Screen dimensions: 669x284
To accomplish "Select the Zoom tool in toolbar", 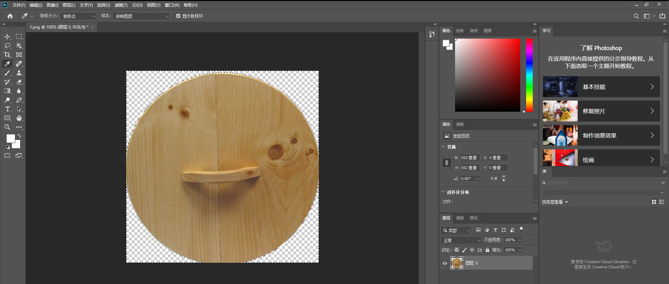I will [x=7, y=127].
